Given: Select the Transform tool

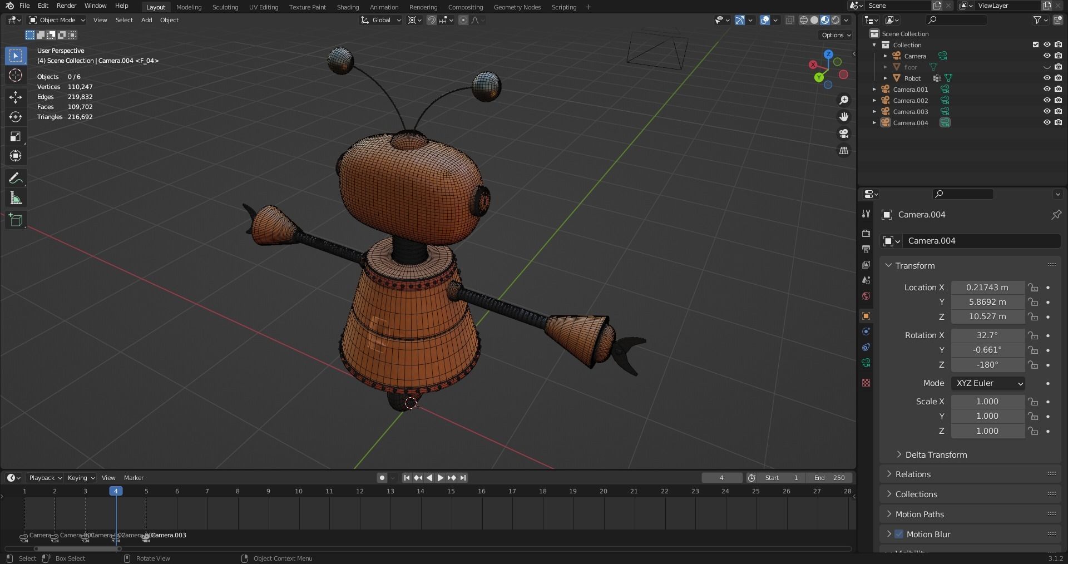Looking at the screenshot, I should coord(16,156).
